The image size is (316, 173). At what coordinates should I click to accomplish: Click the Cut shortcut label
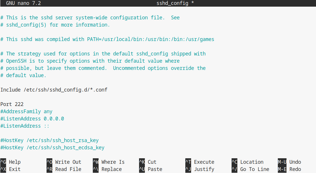152,162
